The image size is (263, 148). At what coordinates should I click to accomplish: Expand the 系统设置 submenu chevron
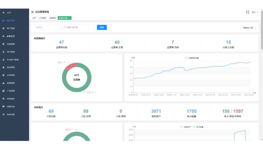(x=26, y=114)
